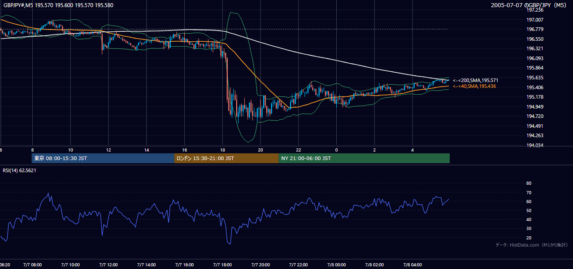The height and width of the screenshot is (269, 573).
Task: Click bottom time label 7/7 22:00
Action: (x=299, y=265)
